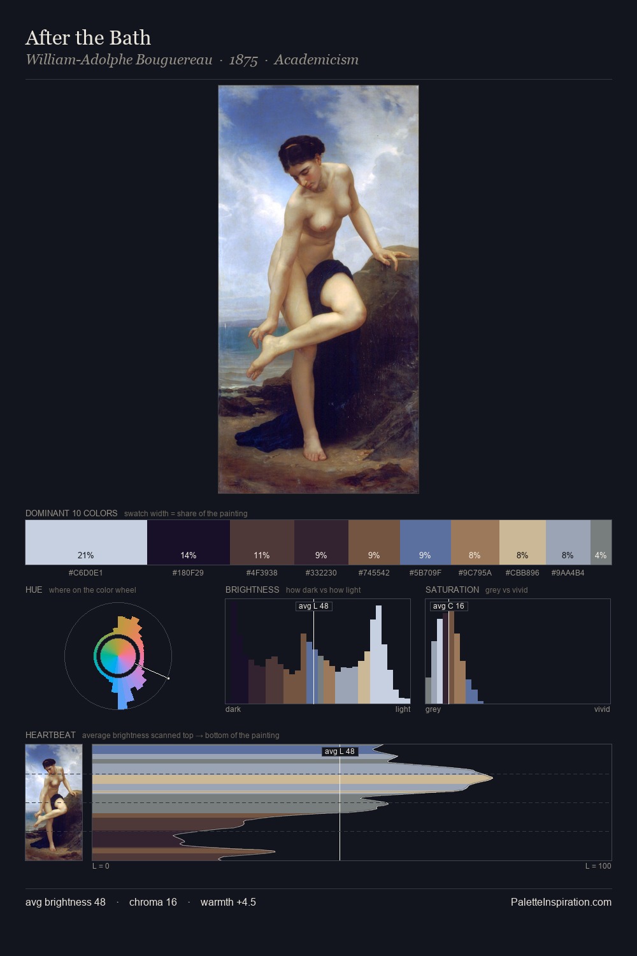The width and height of the screenshot is (637, 956).
Task: Click the hex code label #5B709F
Action: (426, 573)
